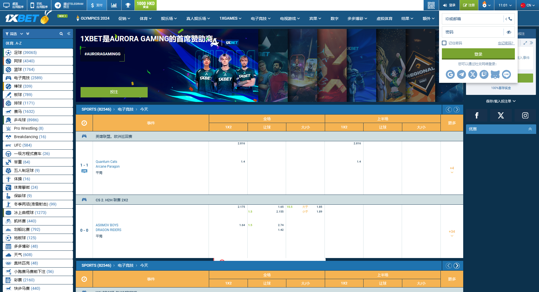This screenshot has height=292, width=539.
Task: Open the CN language dropdown
Action: point(528,5)
